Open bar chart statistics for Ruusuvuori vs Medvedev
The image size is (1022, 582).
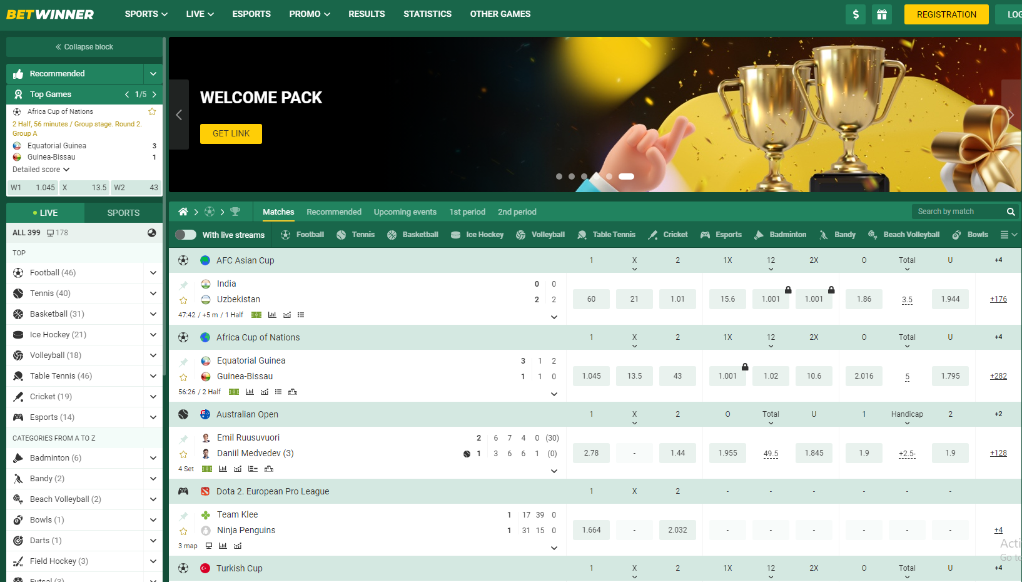(223, 469)
